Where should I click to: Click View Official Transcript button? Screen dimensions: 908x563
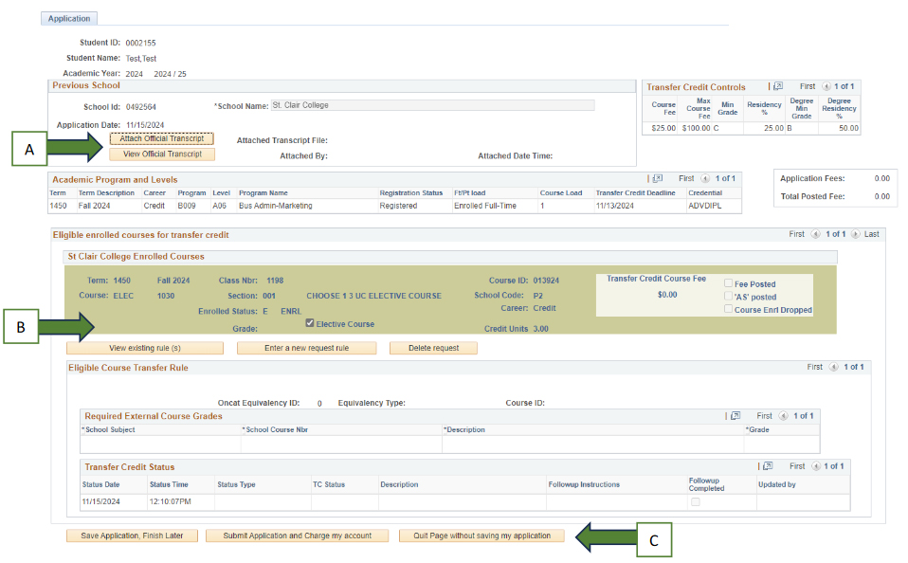(x=161, y=154)
